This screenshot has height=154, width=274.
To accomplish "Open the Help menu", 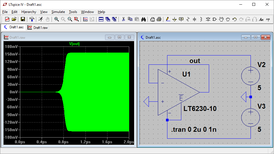I will click(x=101, y=12).
